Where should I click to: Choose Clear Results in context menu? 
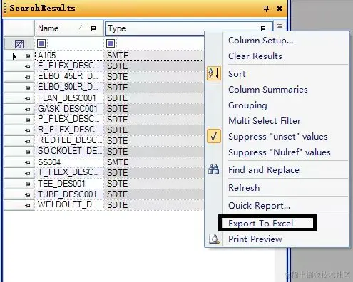[x=255, y=56]
